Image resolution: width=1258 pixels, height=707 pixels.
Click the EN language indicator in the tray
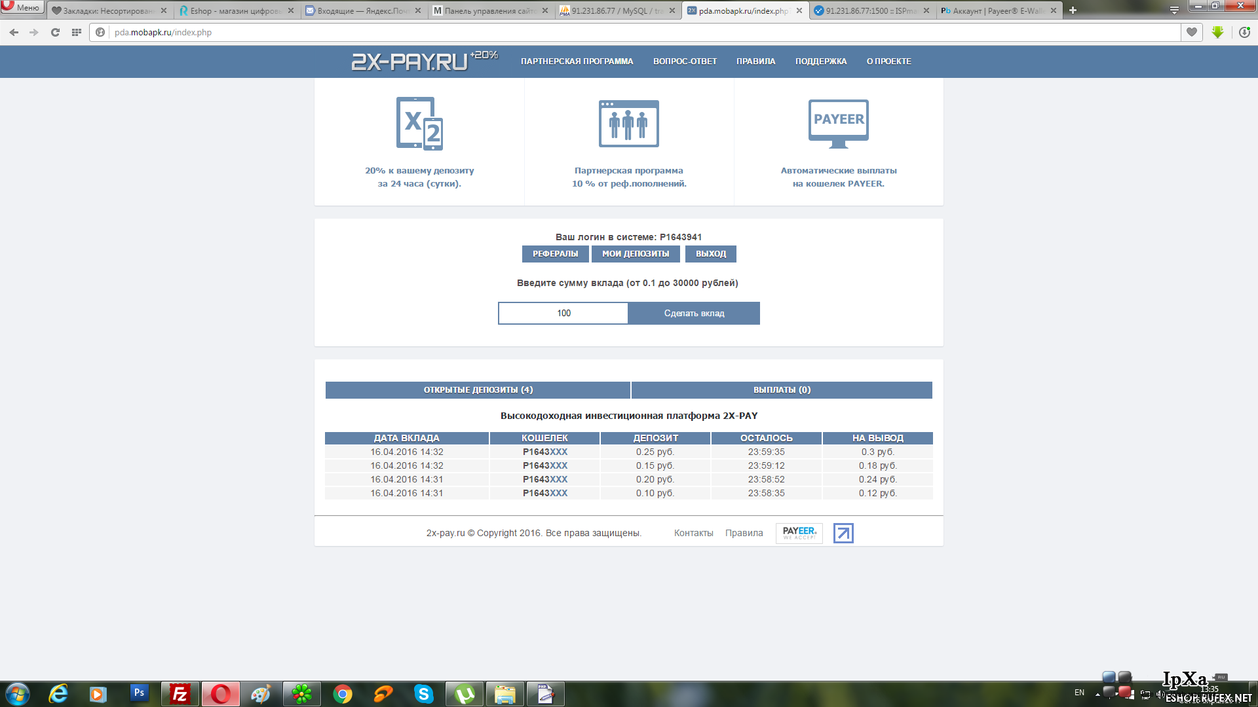[x=1079, y=693]
